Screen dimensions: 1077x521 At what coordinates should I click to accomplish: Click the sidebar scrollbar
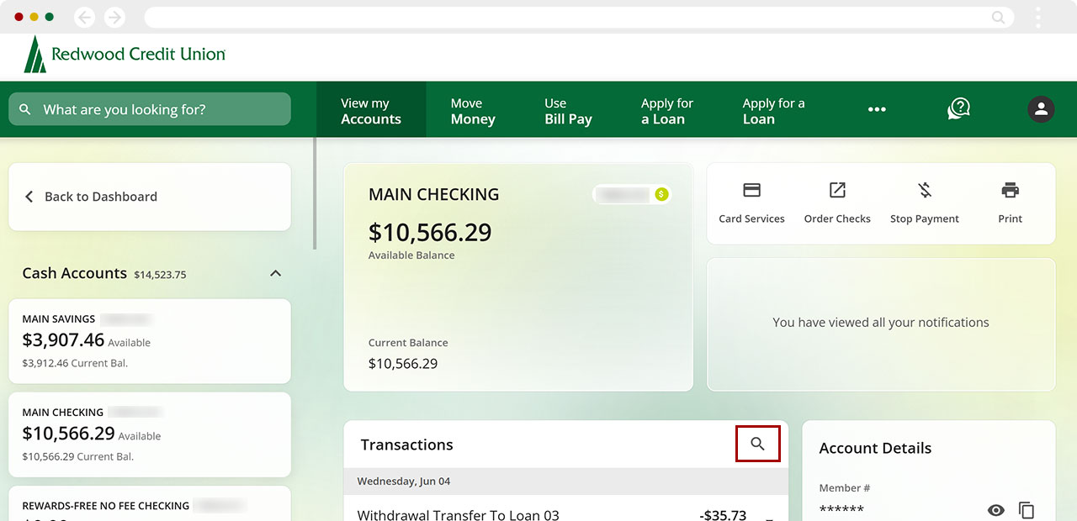pos(316,193)
